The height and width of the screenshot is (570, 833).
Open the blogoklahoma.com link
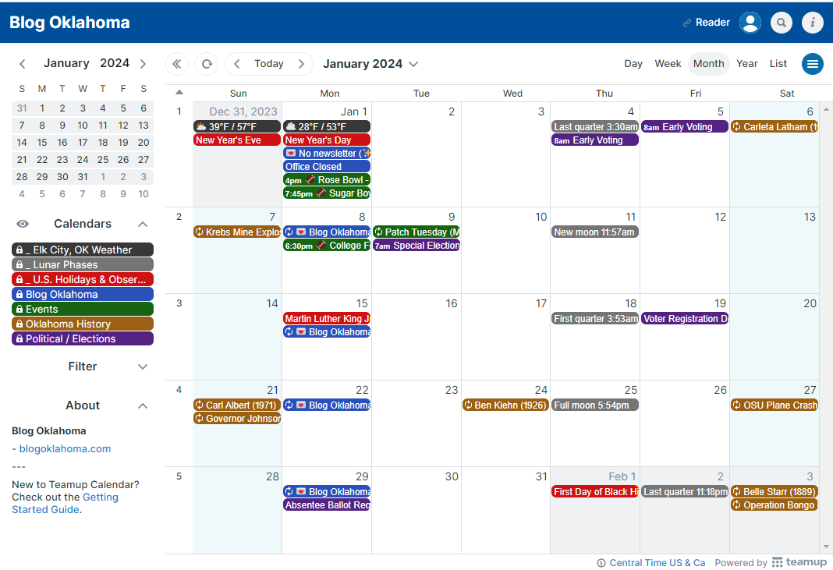coord(65,449)
